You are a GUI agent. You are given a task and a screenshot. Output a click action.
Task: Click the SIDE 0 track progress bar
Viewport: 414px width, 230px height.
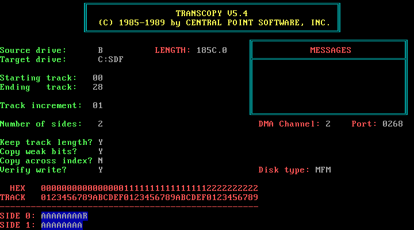coord(64,216)
